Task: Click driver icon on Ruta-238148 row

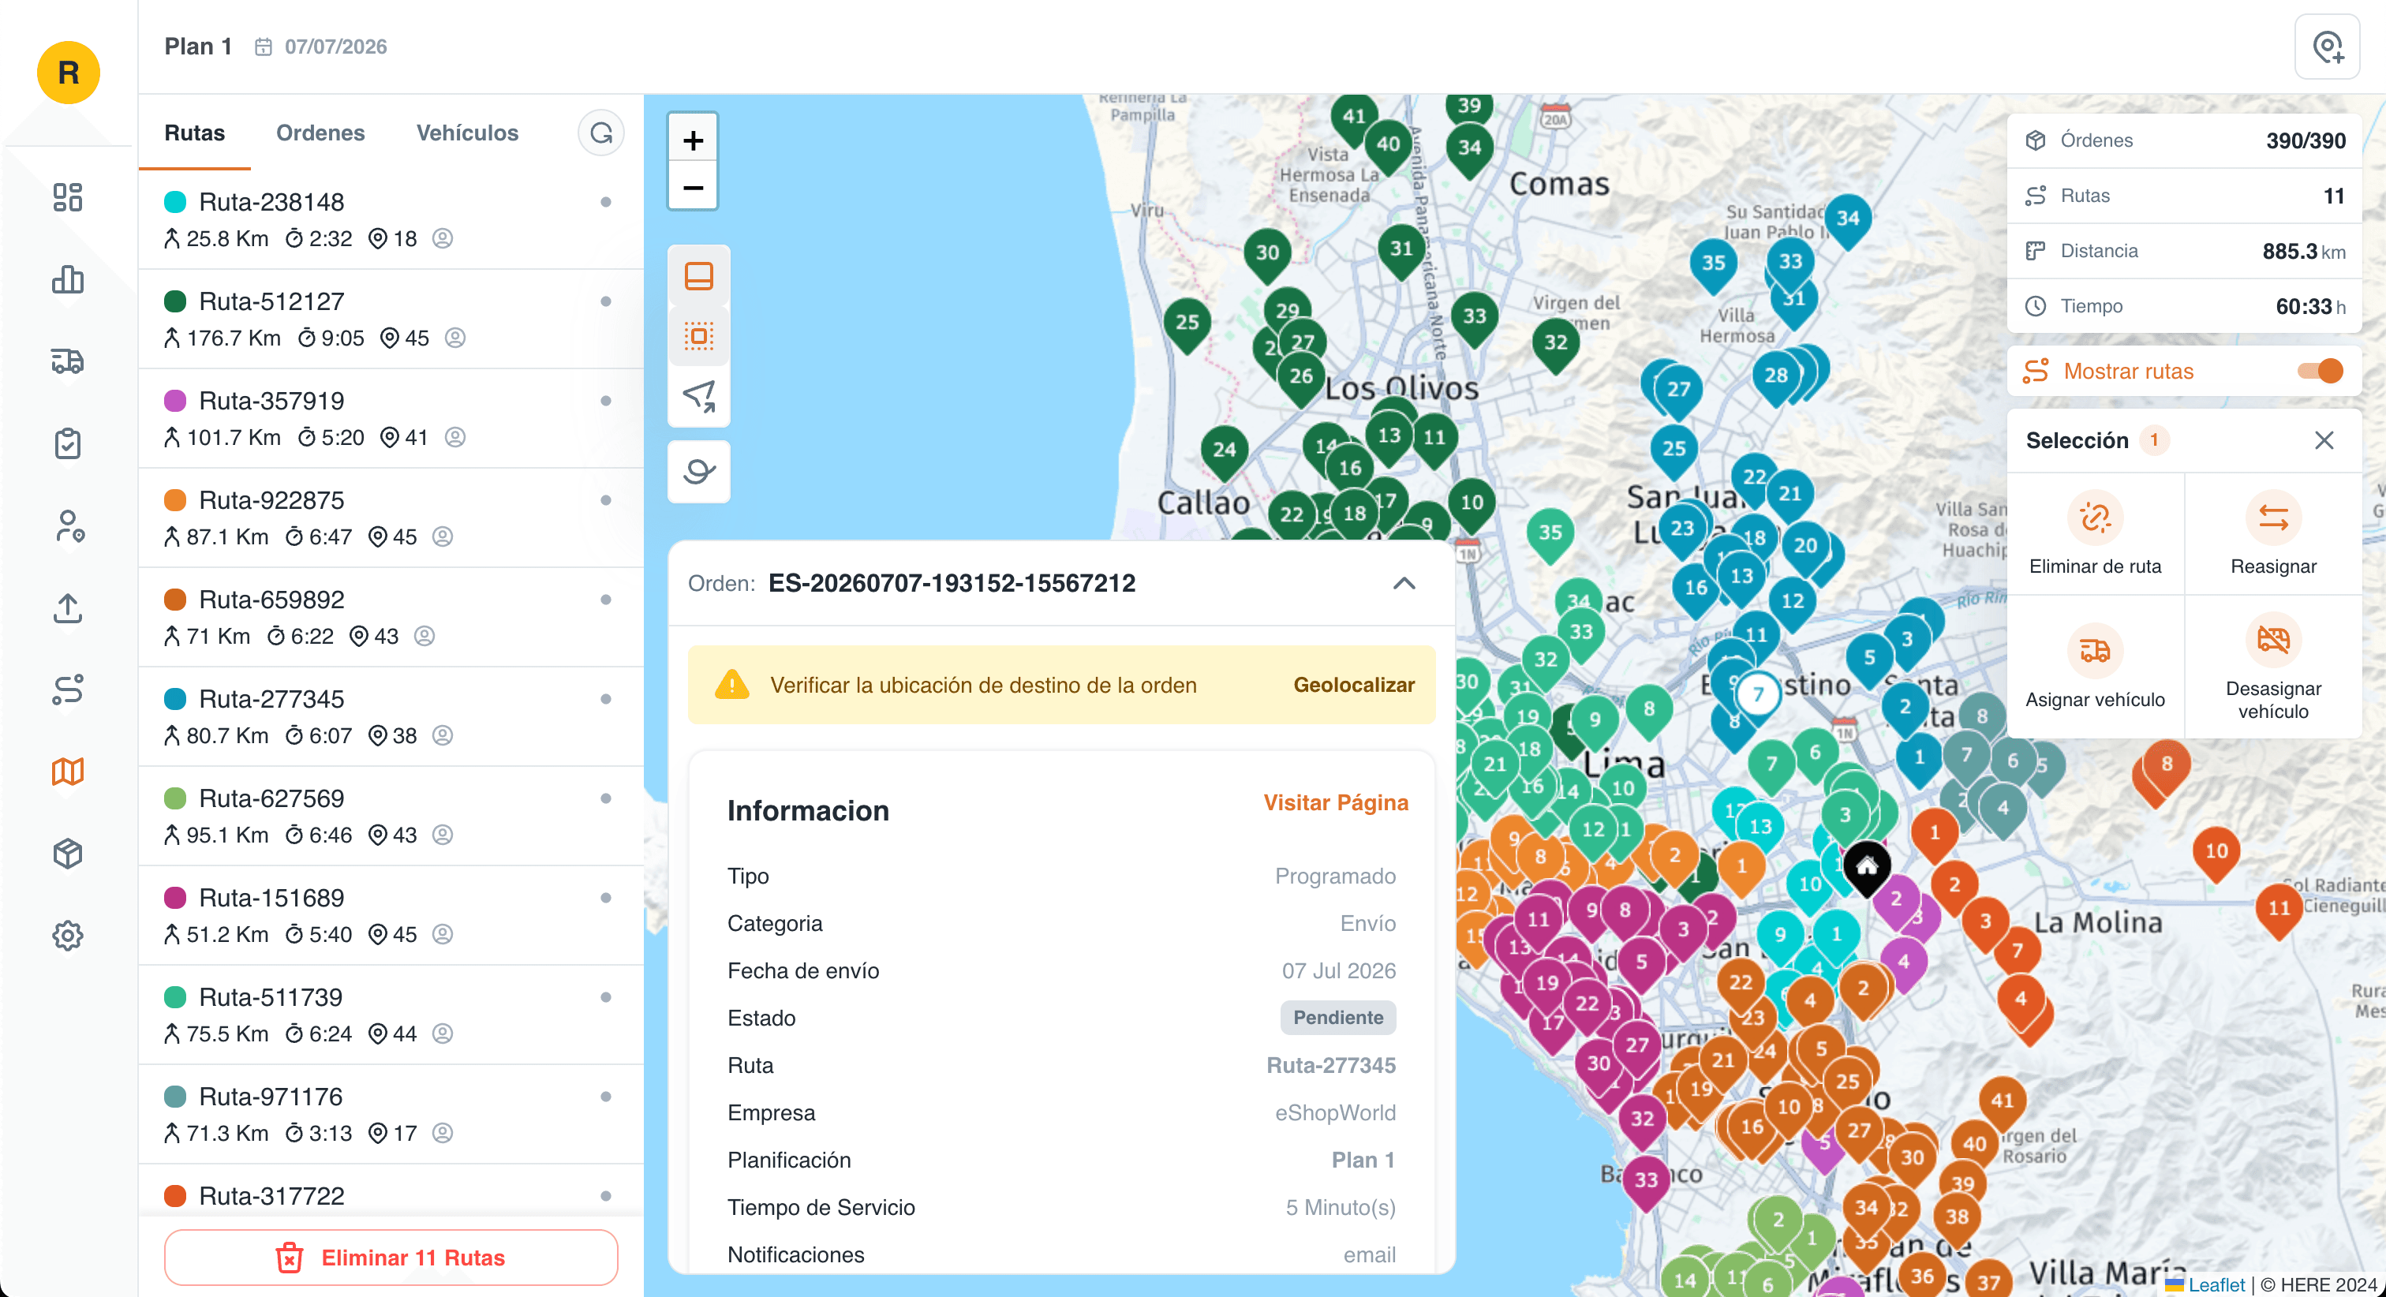Action: pos(443,238)
